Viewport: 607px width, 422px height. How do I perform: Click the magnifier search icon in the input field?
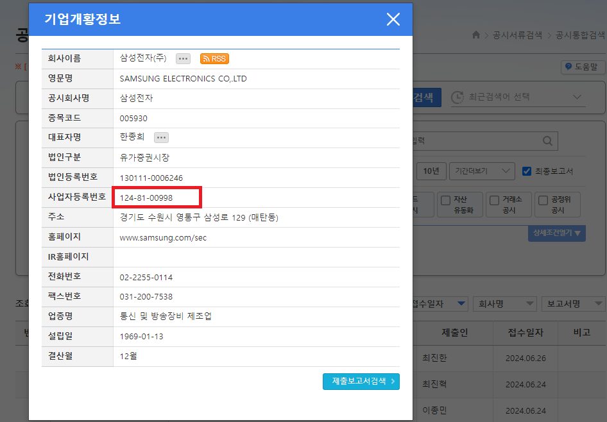(x=547, y=141)
